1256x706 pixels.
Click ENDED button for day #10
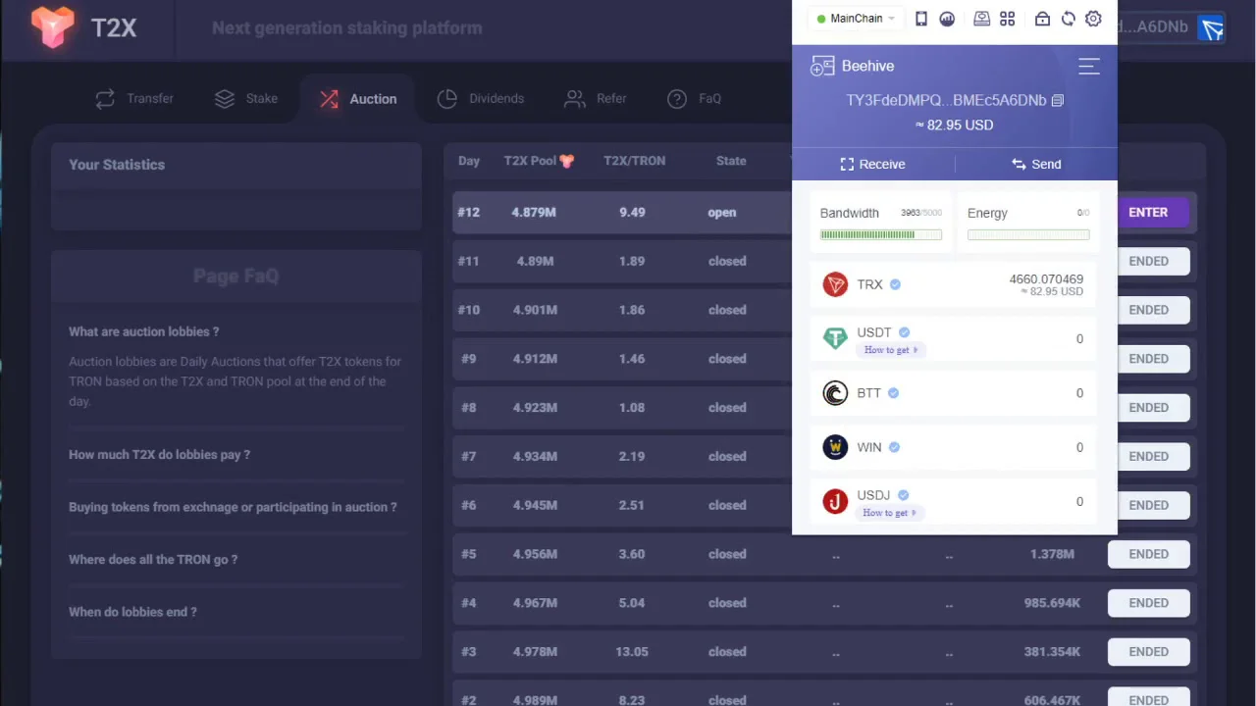coord(1149,310)
